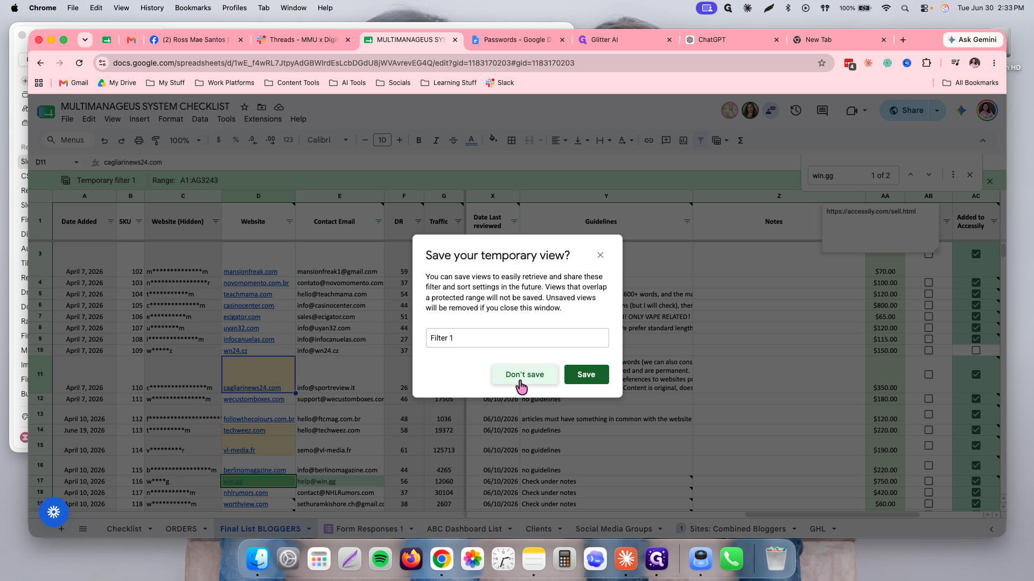Click the Chrome reload button

point(79,63)
